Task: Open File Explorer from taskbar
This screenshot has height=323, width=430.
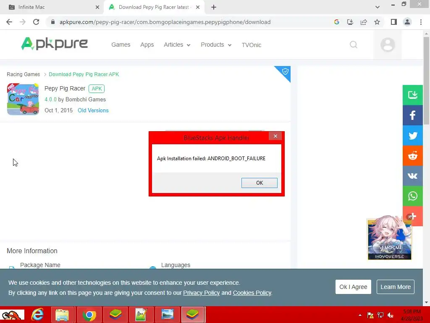Action: (62, 315)
